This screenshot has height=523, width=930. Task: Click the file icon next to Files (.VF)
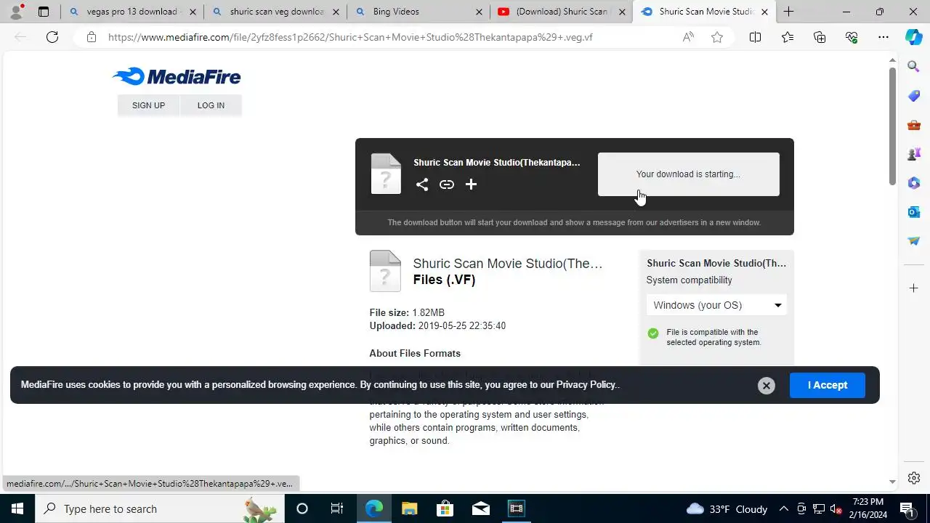[x=385, y=271]
